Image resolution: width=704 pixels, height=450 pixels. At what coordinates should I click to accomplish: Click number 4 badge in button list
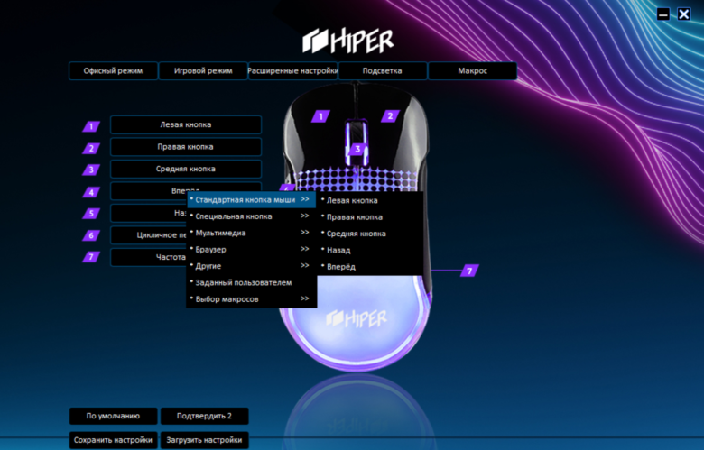pos(91,192)
